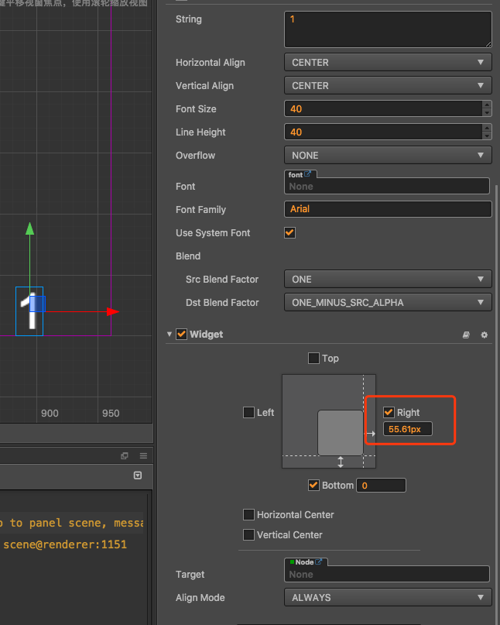The image size is (500, 625).
Task: Click the green Y-axis gizmo arrow
Action: tap(30, 228)
